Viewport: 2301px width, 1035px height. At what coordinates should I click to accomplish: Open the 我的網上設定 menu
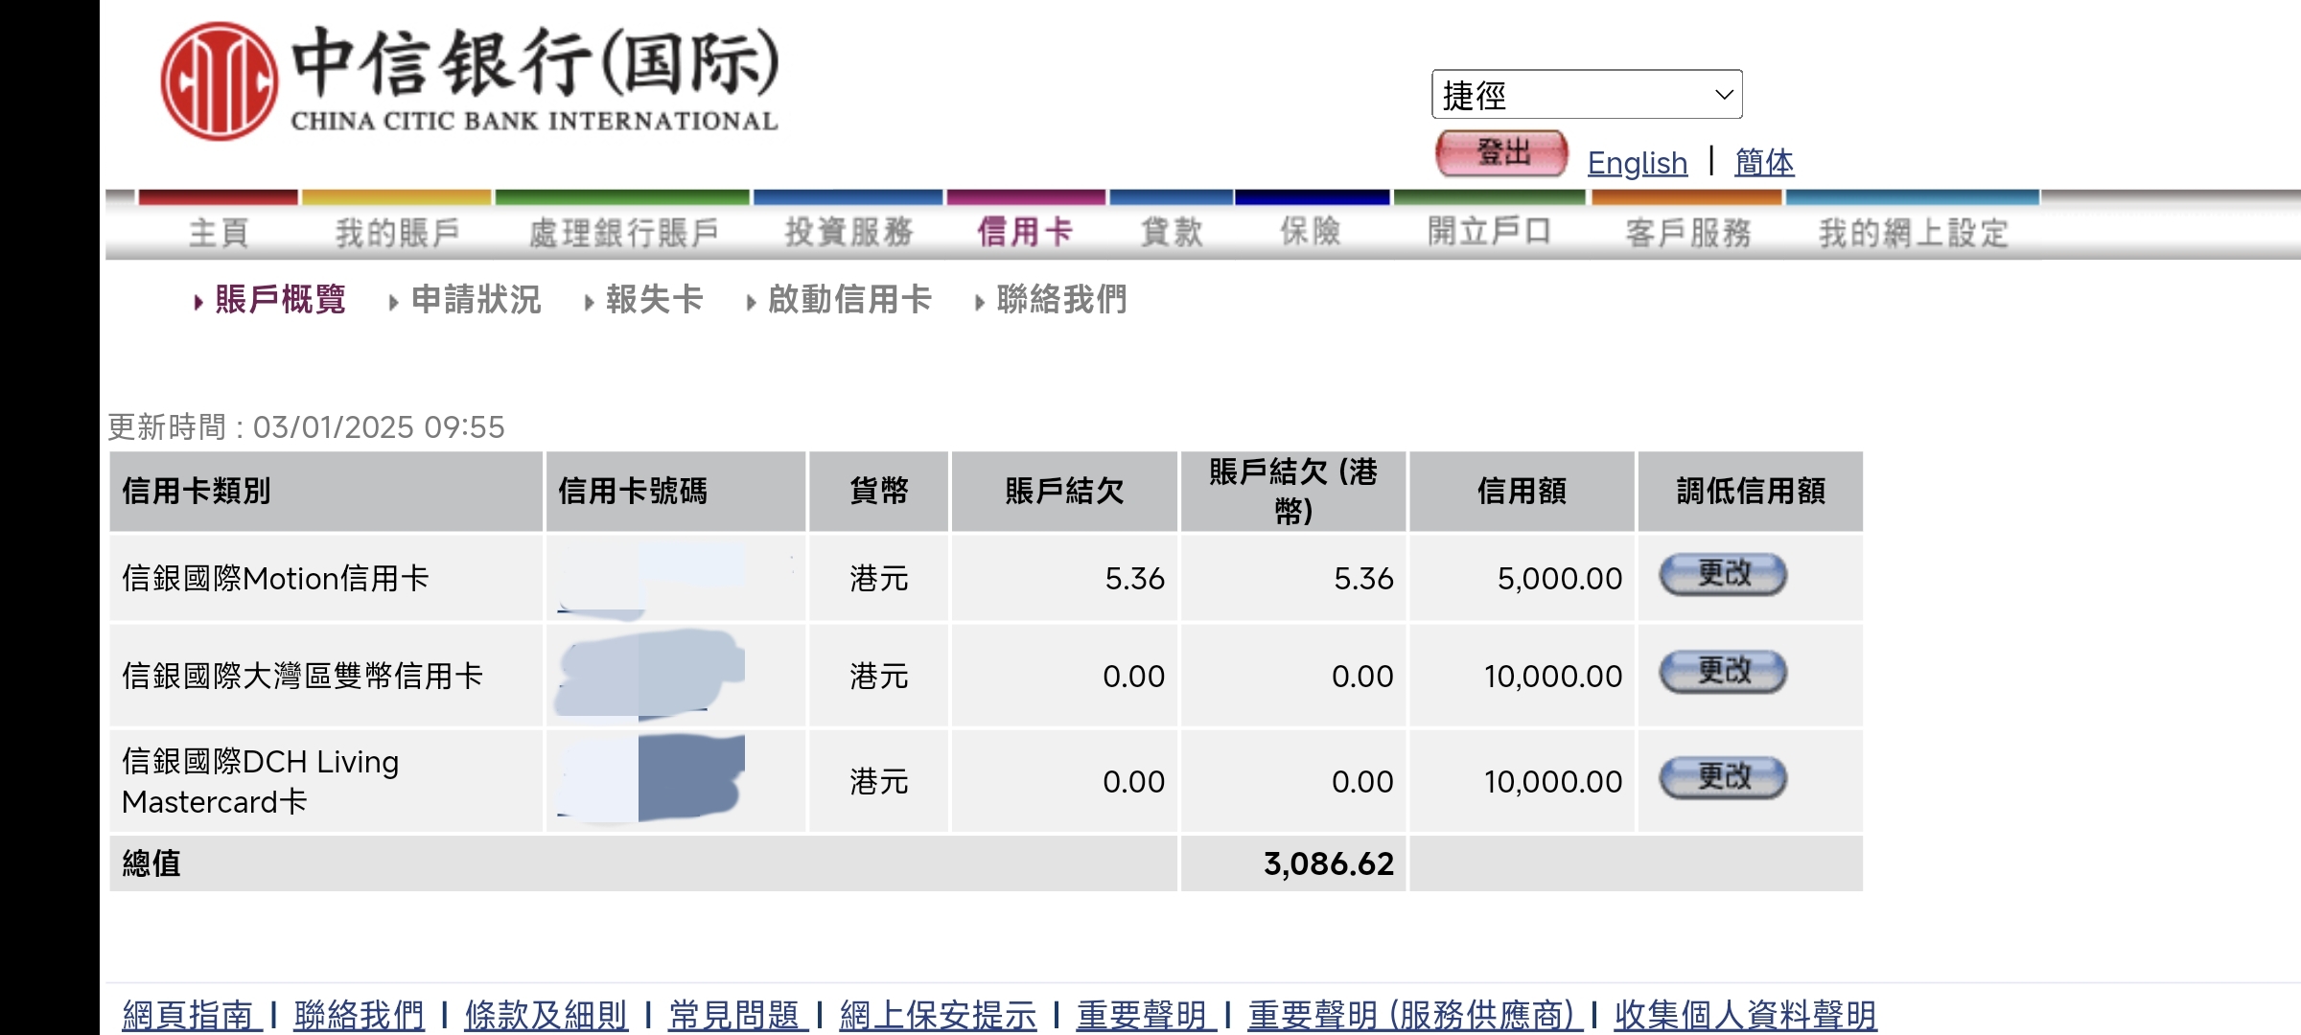[x=1914, y=232]
